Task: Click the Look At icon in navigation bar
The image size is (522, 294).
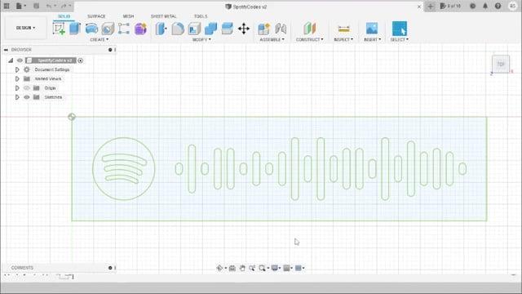Action: coord(232,268)
